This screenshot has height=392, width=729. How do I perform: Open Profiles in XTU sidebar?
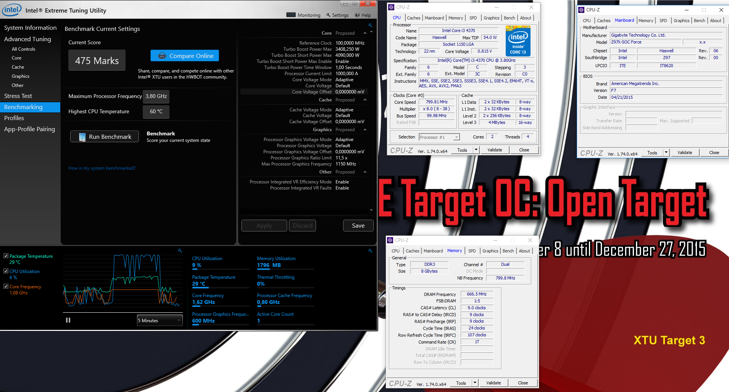pos(14,118)
